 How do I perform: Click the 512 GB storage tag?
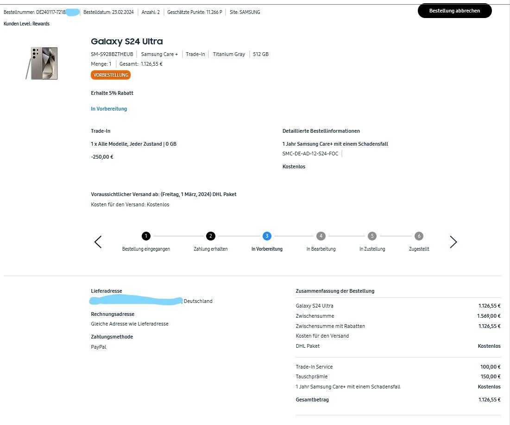(x=261, y=54)
